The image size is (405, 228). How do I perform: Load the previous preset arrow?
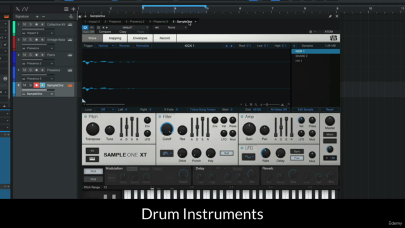coord(103,27)
